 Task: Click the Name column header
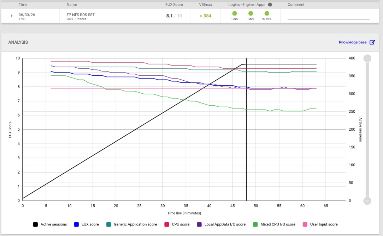pos(72,5)
